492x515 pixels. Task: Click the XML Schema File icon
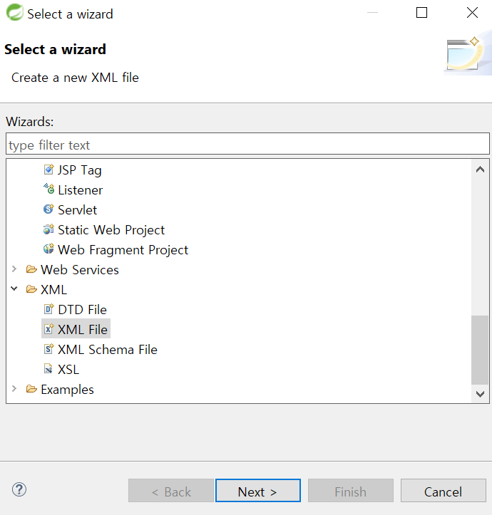pyautogui.click(x=48, y=349)
